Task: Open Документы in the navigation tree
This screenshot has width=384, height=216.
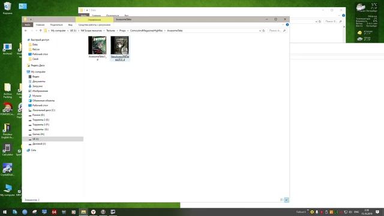Action: (x=38, y=82)
